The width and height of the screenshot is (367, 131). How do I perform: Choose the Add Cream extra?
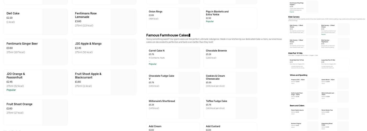point(173,127)
